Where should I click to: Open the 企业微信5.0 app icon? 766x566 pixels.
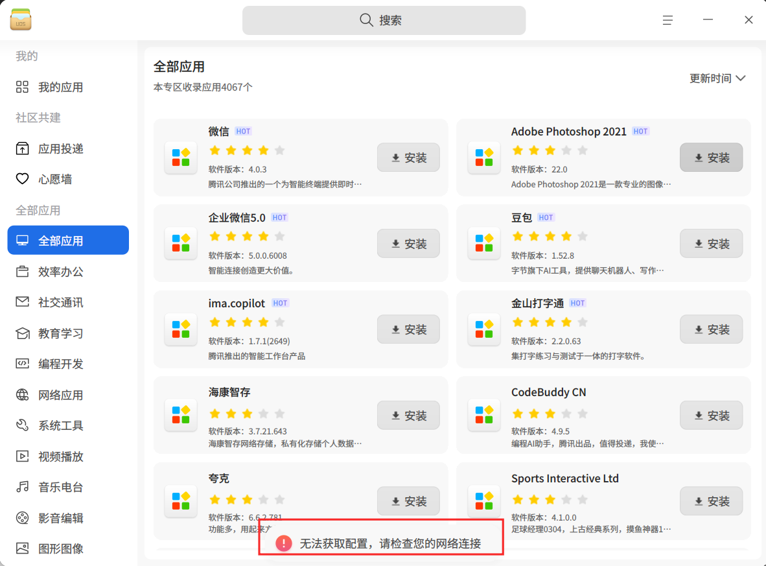(x=181, y=243)
